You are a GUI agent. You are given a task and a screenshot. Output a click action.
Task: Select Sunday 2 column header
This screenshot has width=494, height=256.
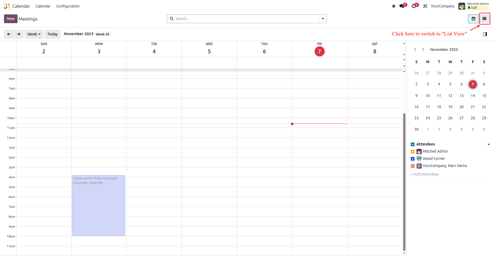pyautogui.click(x=44, y=49)
